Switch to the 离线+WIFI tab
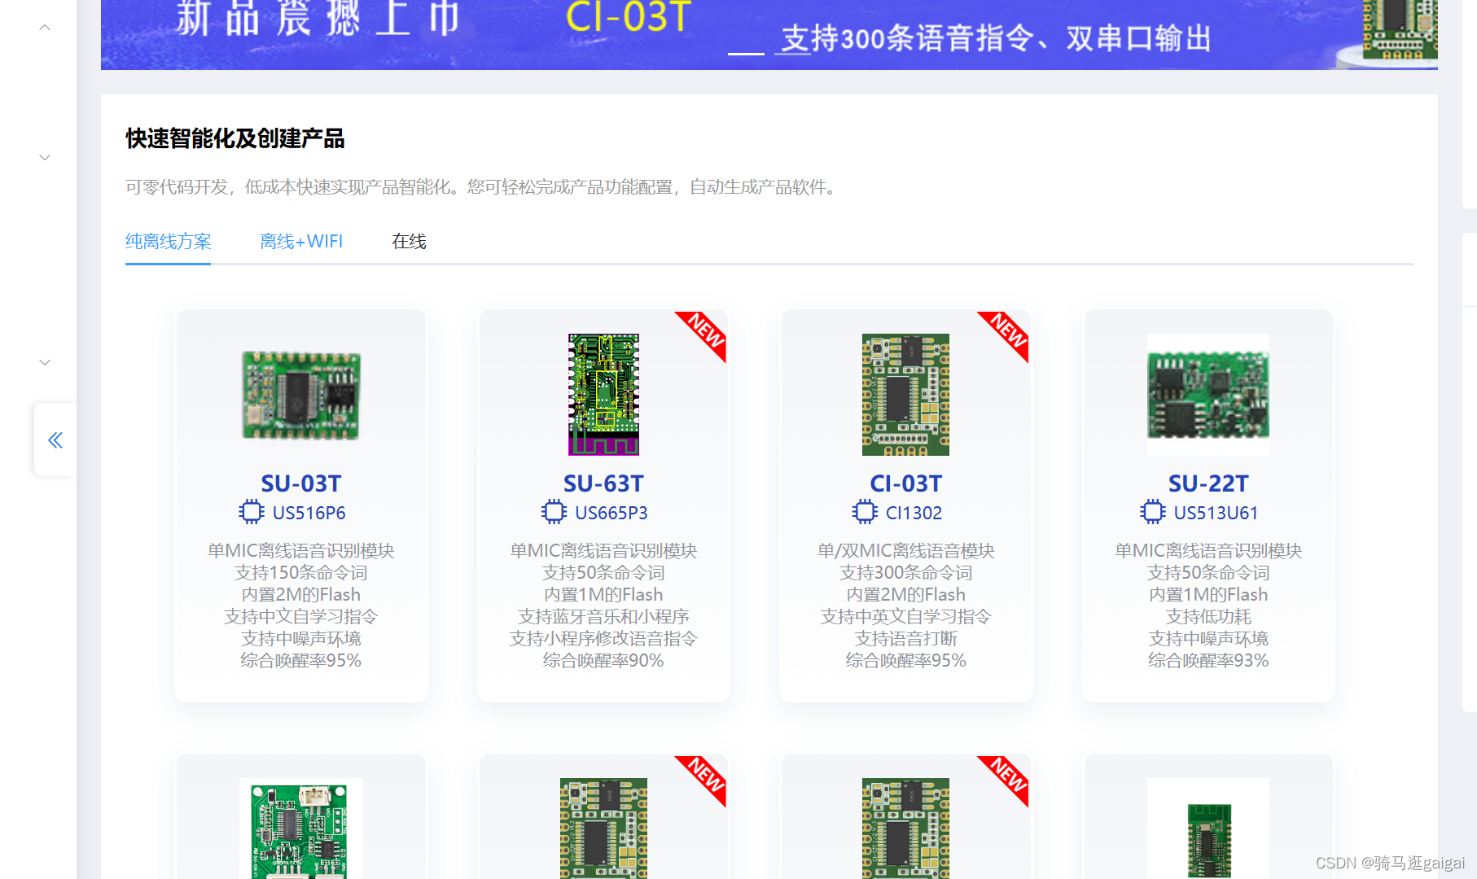The width and height of the screenshot is (1477, 879). [301, 242]
